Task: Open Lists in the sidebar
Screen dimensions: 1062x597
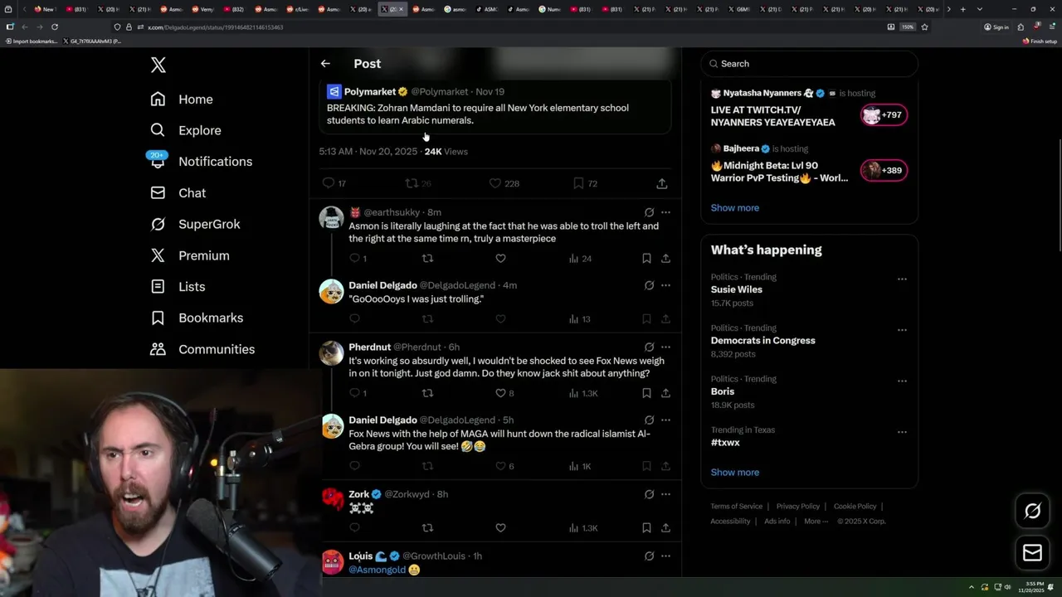Action: (178, 287)
